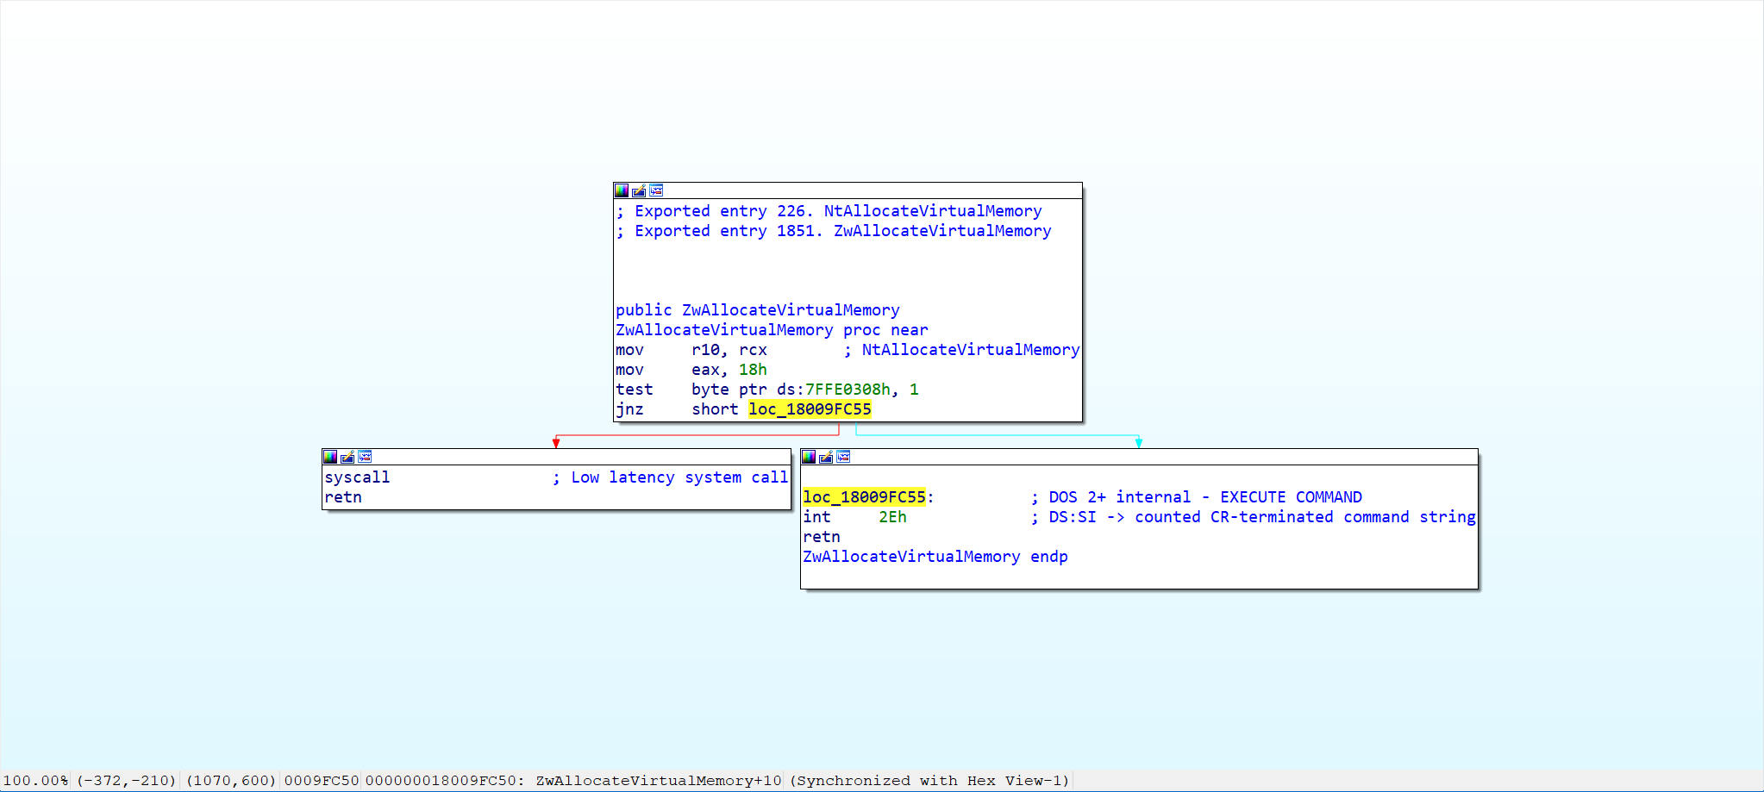
Task: Click the syscall instruction
Action: click(x=357, y=477)
